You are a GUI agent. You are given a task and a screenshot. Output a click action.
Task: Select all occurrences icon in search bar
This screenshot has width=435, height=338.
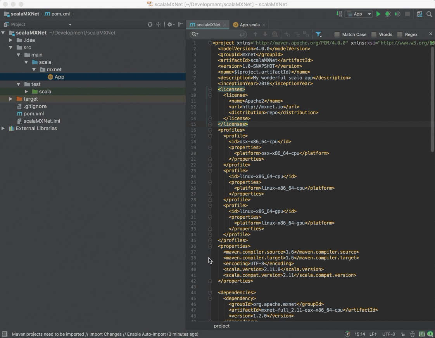point(306,34)
